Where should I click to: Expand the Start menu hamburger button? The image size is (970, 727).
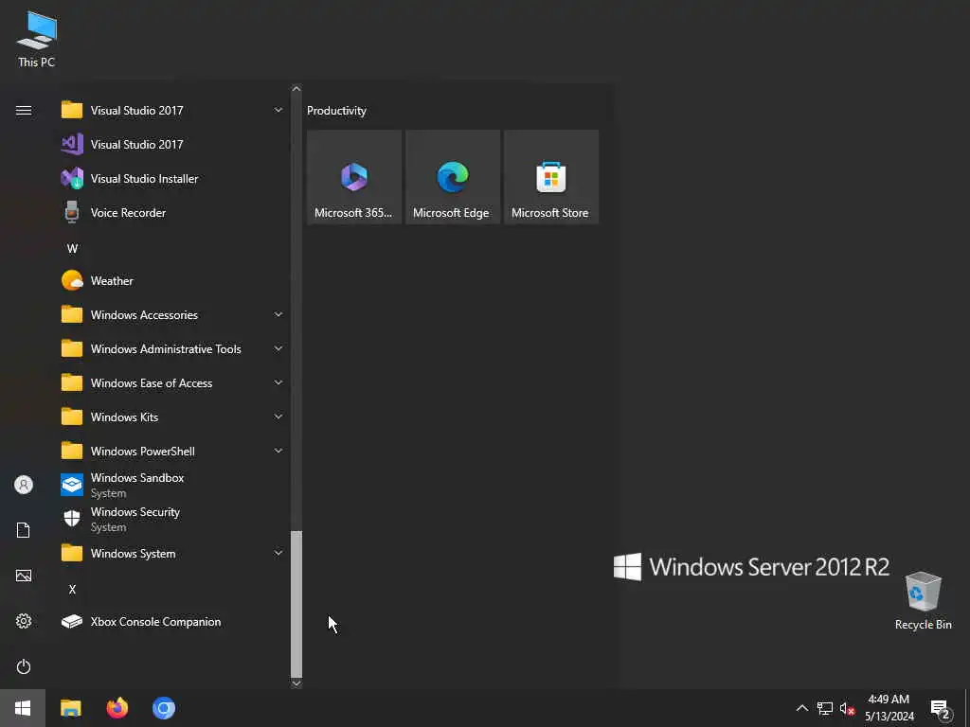24,111
